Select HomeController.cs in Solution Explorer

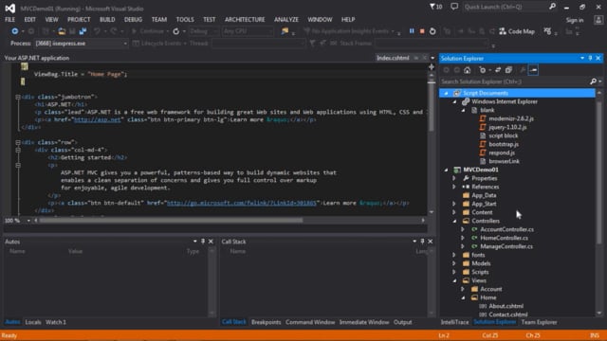coord(504,238)
